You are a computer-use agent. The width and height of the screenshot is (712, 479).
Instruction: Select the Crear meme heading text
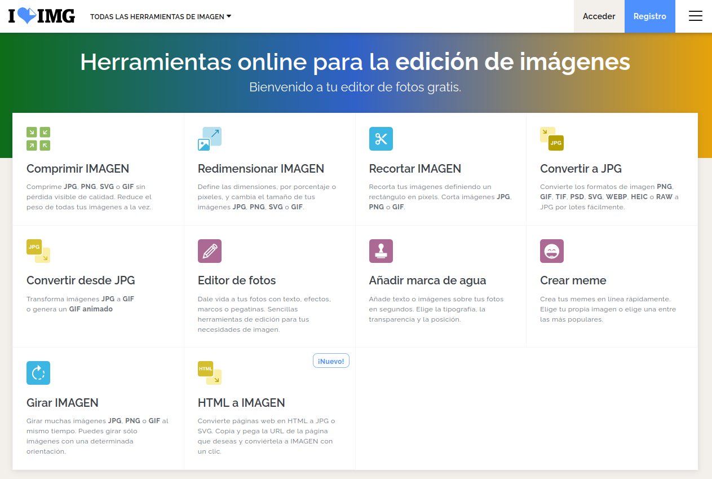click(x=573, y=280)
